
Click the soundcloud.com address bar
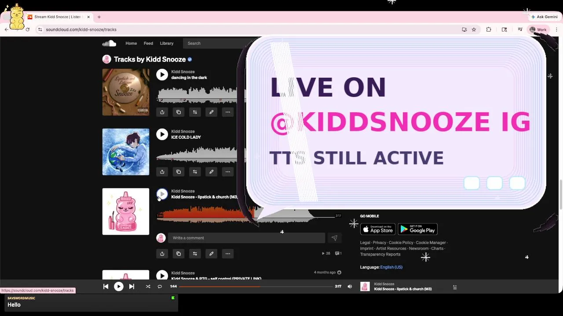pyautogui.click(x=246, y=29)
